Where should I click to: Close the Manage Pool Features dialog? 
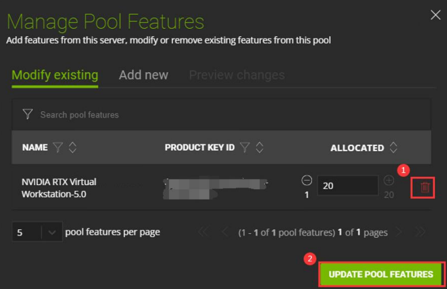436,15
